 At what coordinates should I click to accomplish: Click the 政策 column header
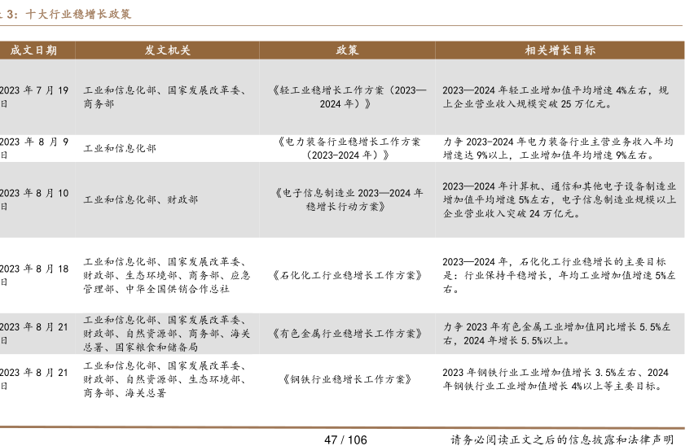click(x=347, y=50)
